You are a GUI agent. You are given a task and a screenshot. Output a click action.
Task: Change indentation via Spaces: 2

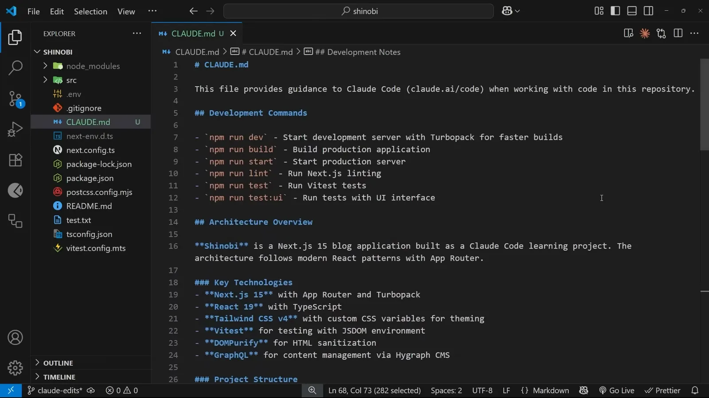pos(446,390)
